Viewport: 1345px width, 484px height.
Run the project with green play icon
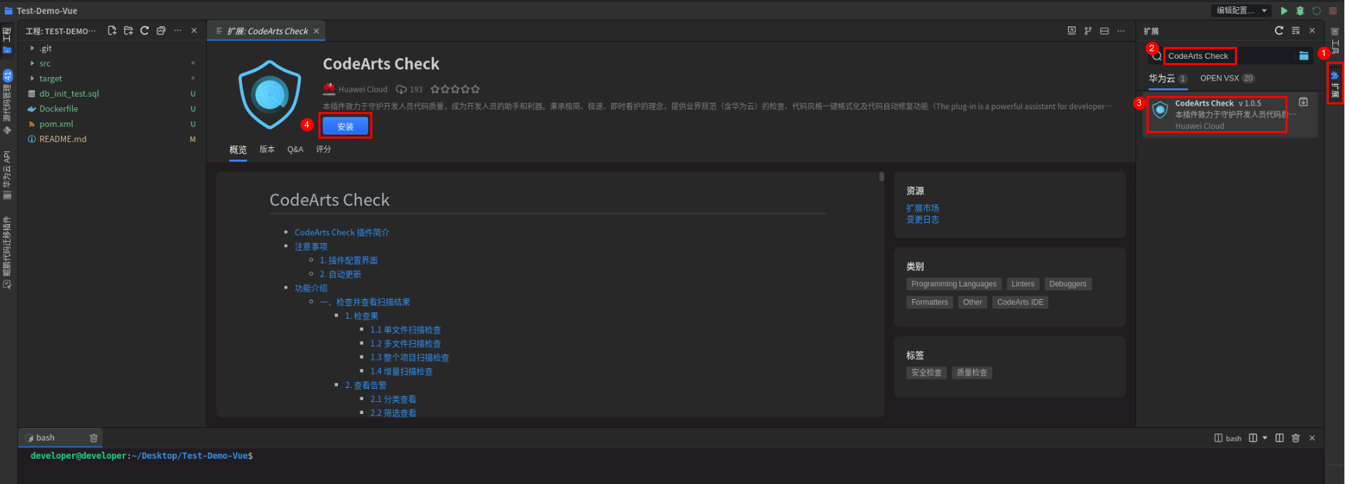coord(1284,11)
